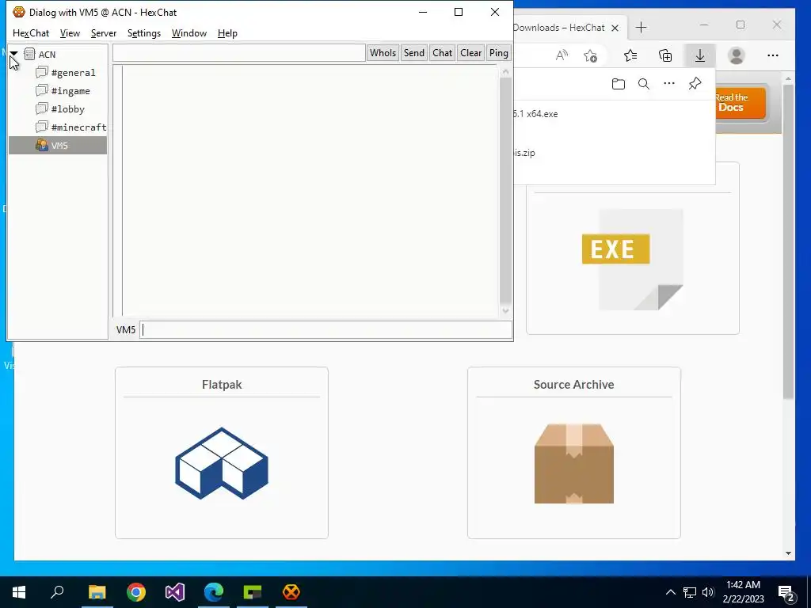
Task: Open the Server menu
Action: point(104,33)
